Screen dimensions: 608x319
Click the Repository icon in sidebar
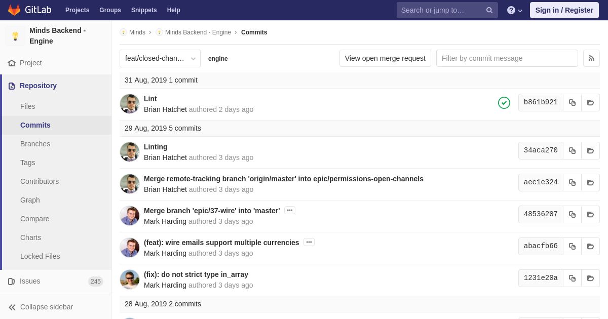pyautogui.click(x=12, y=86)
